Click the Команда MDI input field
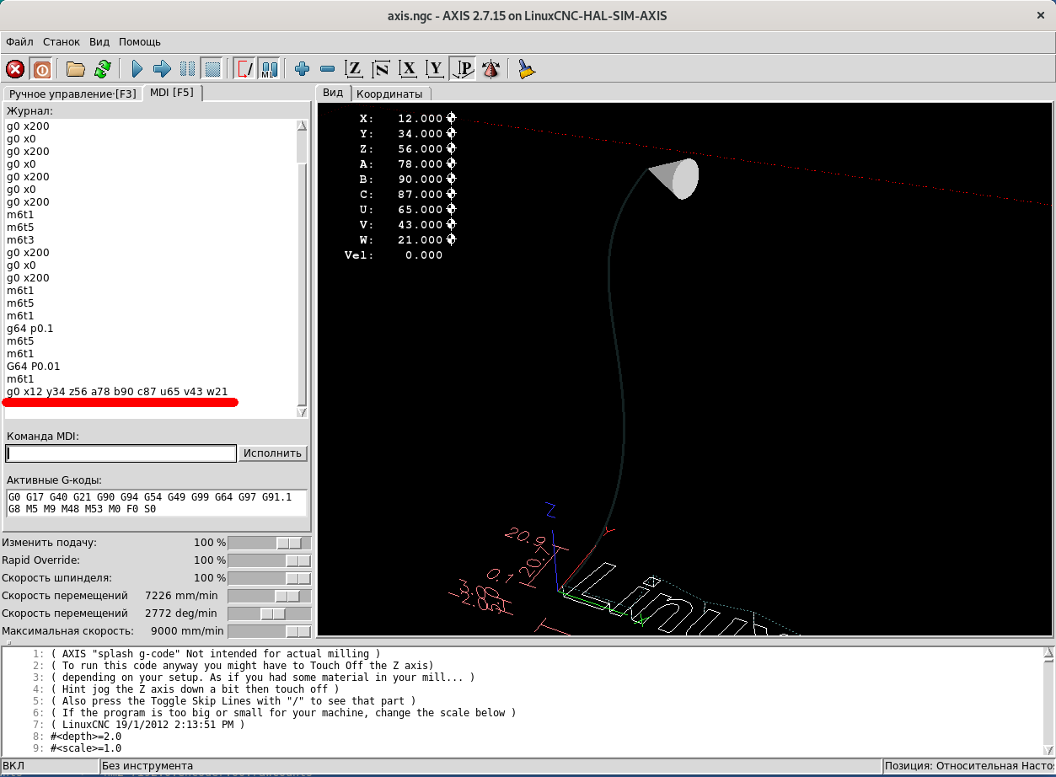This screenshot has height=777, width=1056. tap(121, 453)
